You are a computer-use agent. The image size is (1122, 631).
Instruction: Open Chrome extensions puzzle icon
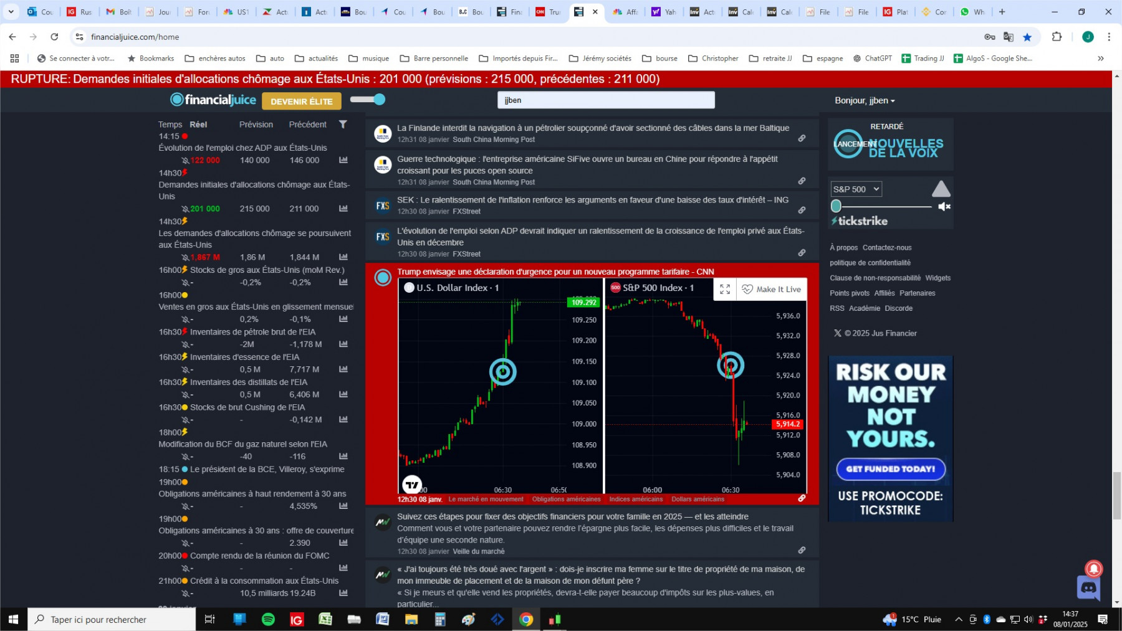[x=1057, y=37]
